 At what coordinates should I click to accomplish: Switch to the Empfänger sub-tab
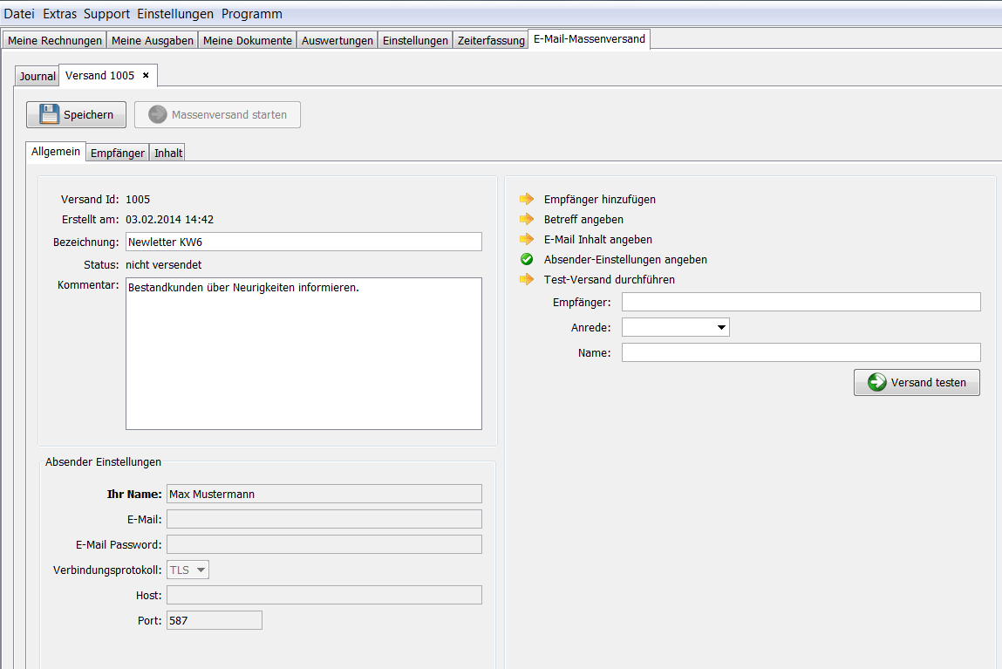pyautogui.click(x=118, y=153)
